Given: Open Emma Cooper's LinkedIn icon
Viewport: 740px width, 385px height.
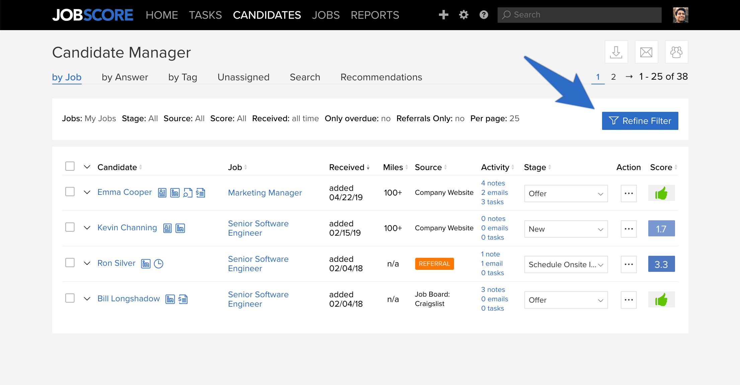Looking at the screenshot, I should tap(175, 192).
